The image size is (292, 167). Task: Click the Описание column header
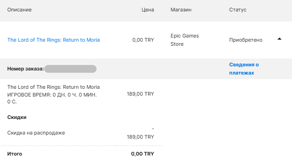pos(19,10)
